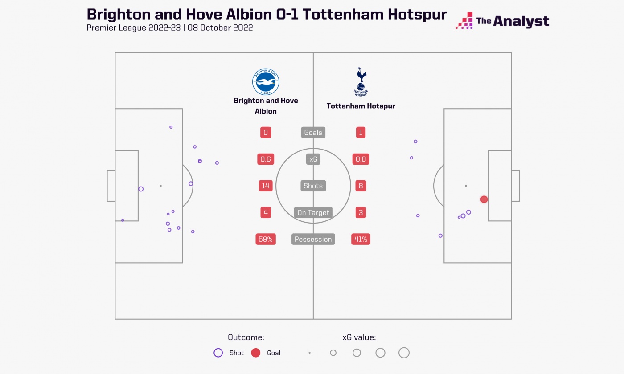Image resolution: width=624 pixels, height=374 pixels.
Task: Click the Premier League 2022-23 date subtitle
Action: (170, 28)
